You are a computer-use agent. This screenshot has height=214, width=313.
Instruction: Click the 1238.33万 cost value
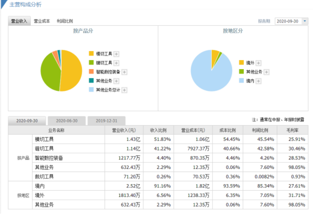tap(198, 196)
